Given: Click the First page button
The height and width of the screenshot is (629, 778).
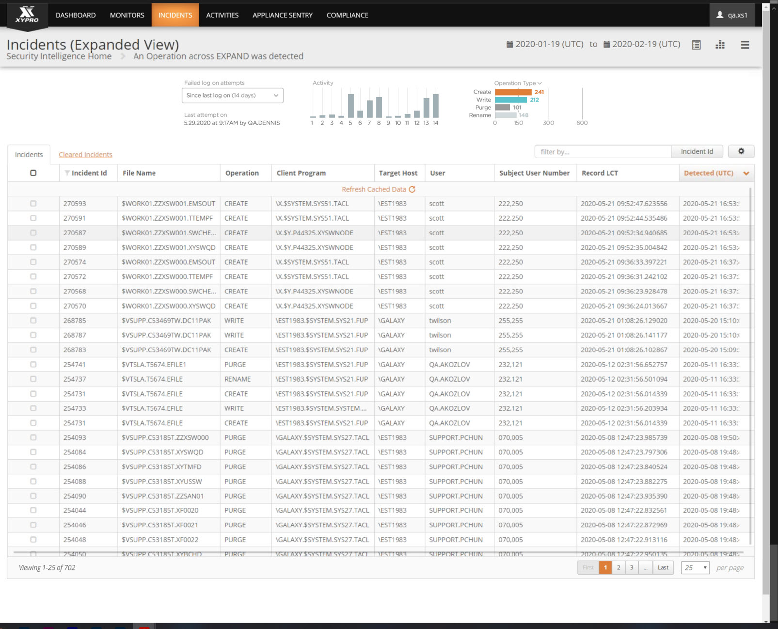Looking at the screenshot, I should (588, 567).
